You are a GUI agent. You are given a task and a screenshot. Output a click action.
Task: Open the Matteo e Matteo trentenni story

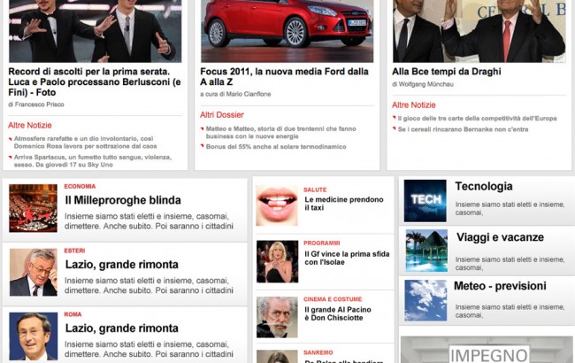point(281,133)
